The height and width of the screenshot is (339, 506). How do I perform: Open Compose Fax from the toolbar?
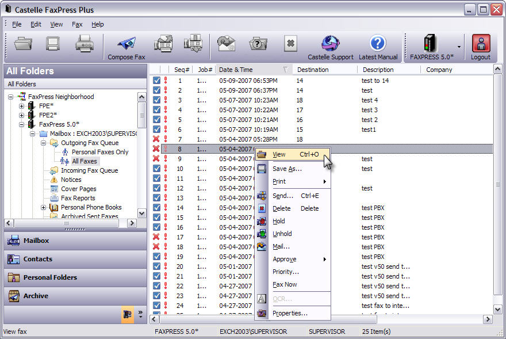tap(126, 48)
